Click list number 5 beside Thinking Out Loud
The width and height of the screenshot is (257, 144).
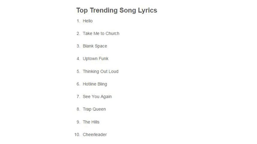pyautogui.click(x=78, y=71)
